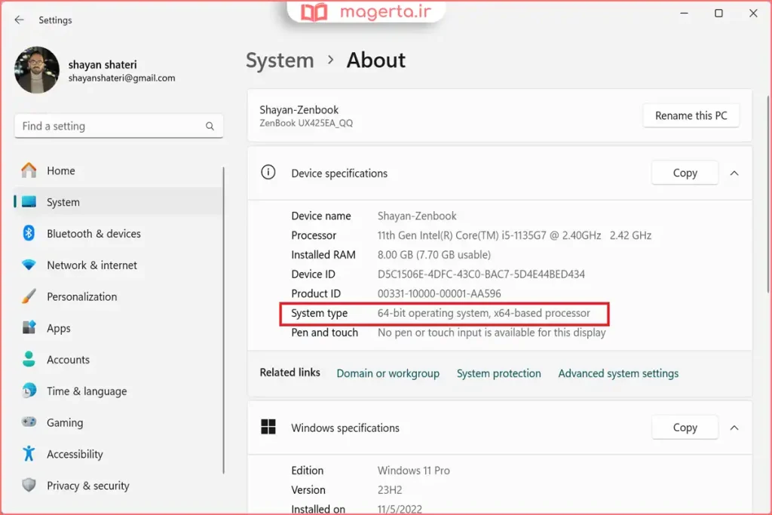Image resolution: width=772 pixels, height=515 pixels.
Task: Open the Apps settings icon
Action: coord(28,328)
